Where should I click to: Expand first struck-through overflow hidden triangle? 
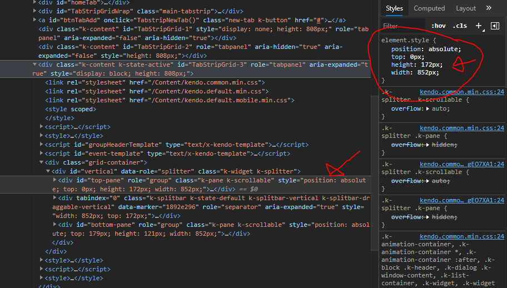coord(428,145)
